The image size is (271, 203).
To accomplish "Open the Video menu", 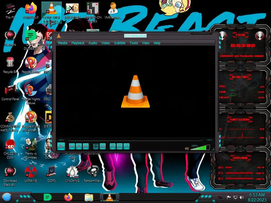I will [x=105, y=43].
